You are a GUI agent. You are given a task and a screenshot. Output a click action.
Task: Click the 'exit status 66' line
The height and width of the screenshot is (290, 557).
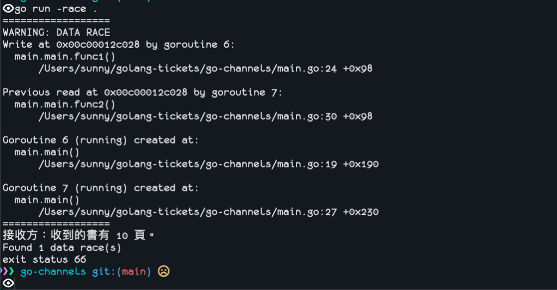[x=45, y=259]
